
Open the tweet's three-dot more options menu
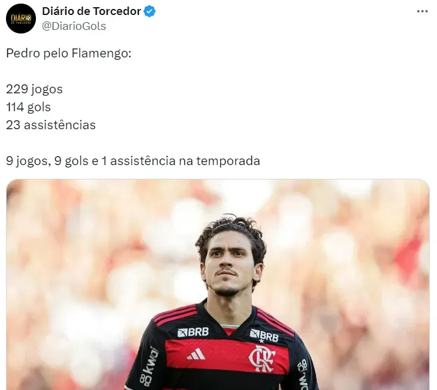pos(423,11)
